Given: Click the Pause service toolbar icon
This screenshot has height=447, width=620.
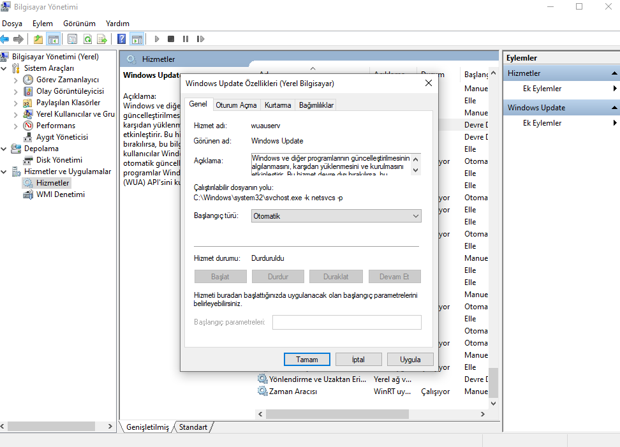Looking at the screenshot, I should (186, 39).
